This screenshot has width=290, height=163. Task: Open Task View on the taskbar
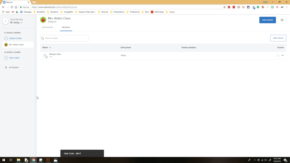tap(11, 160)
